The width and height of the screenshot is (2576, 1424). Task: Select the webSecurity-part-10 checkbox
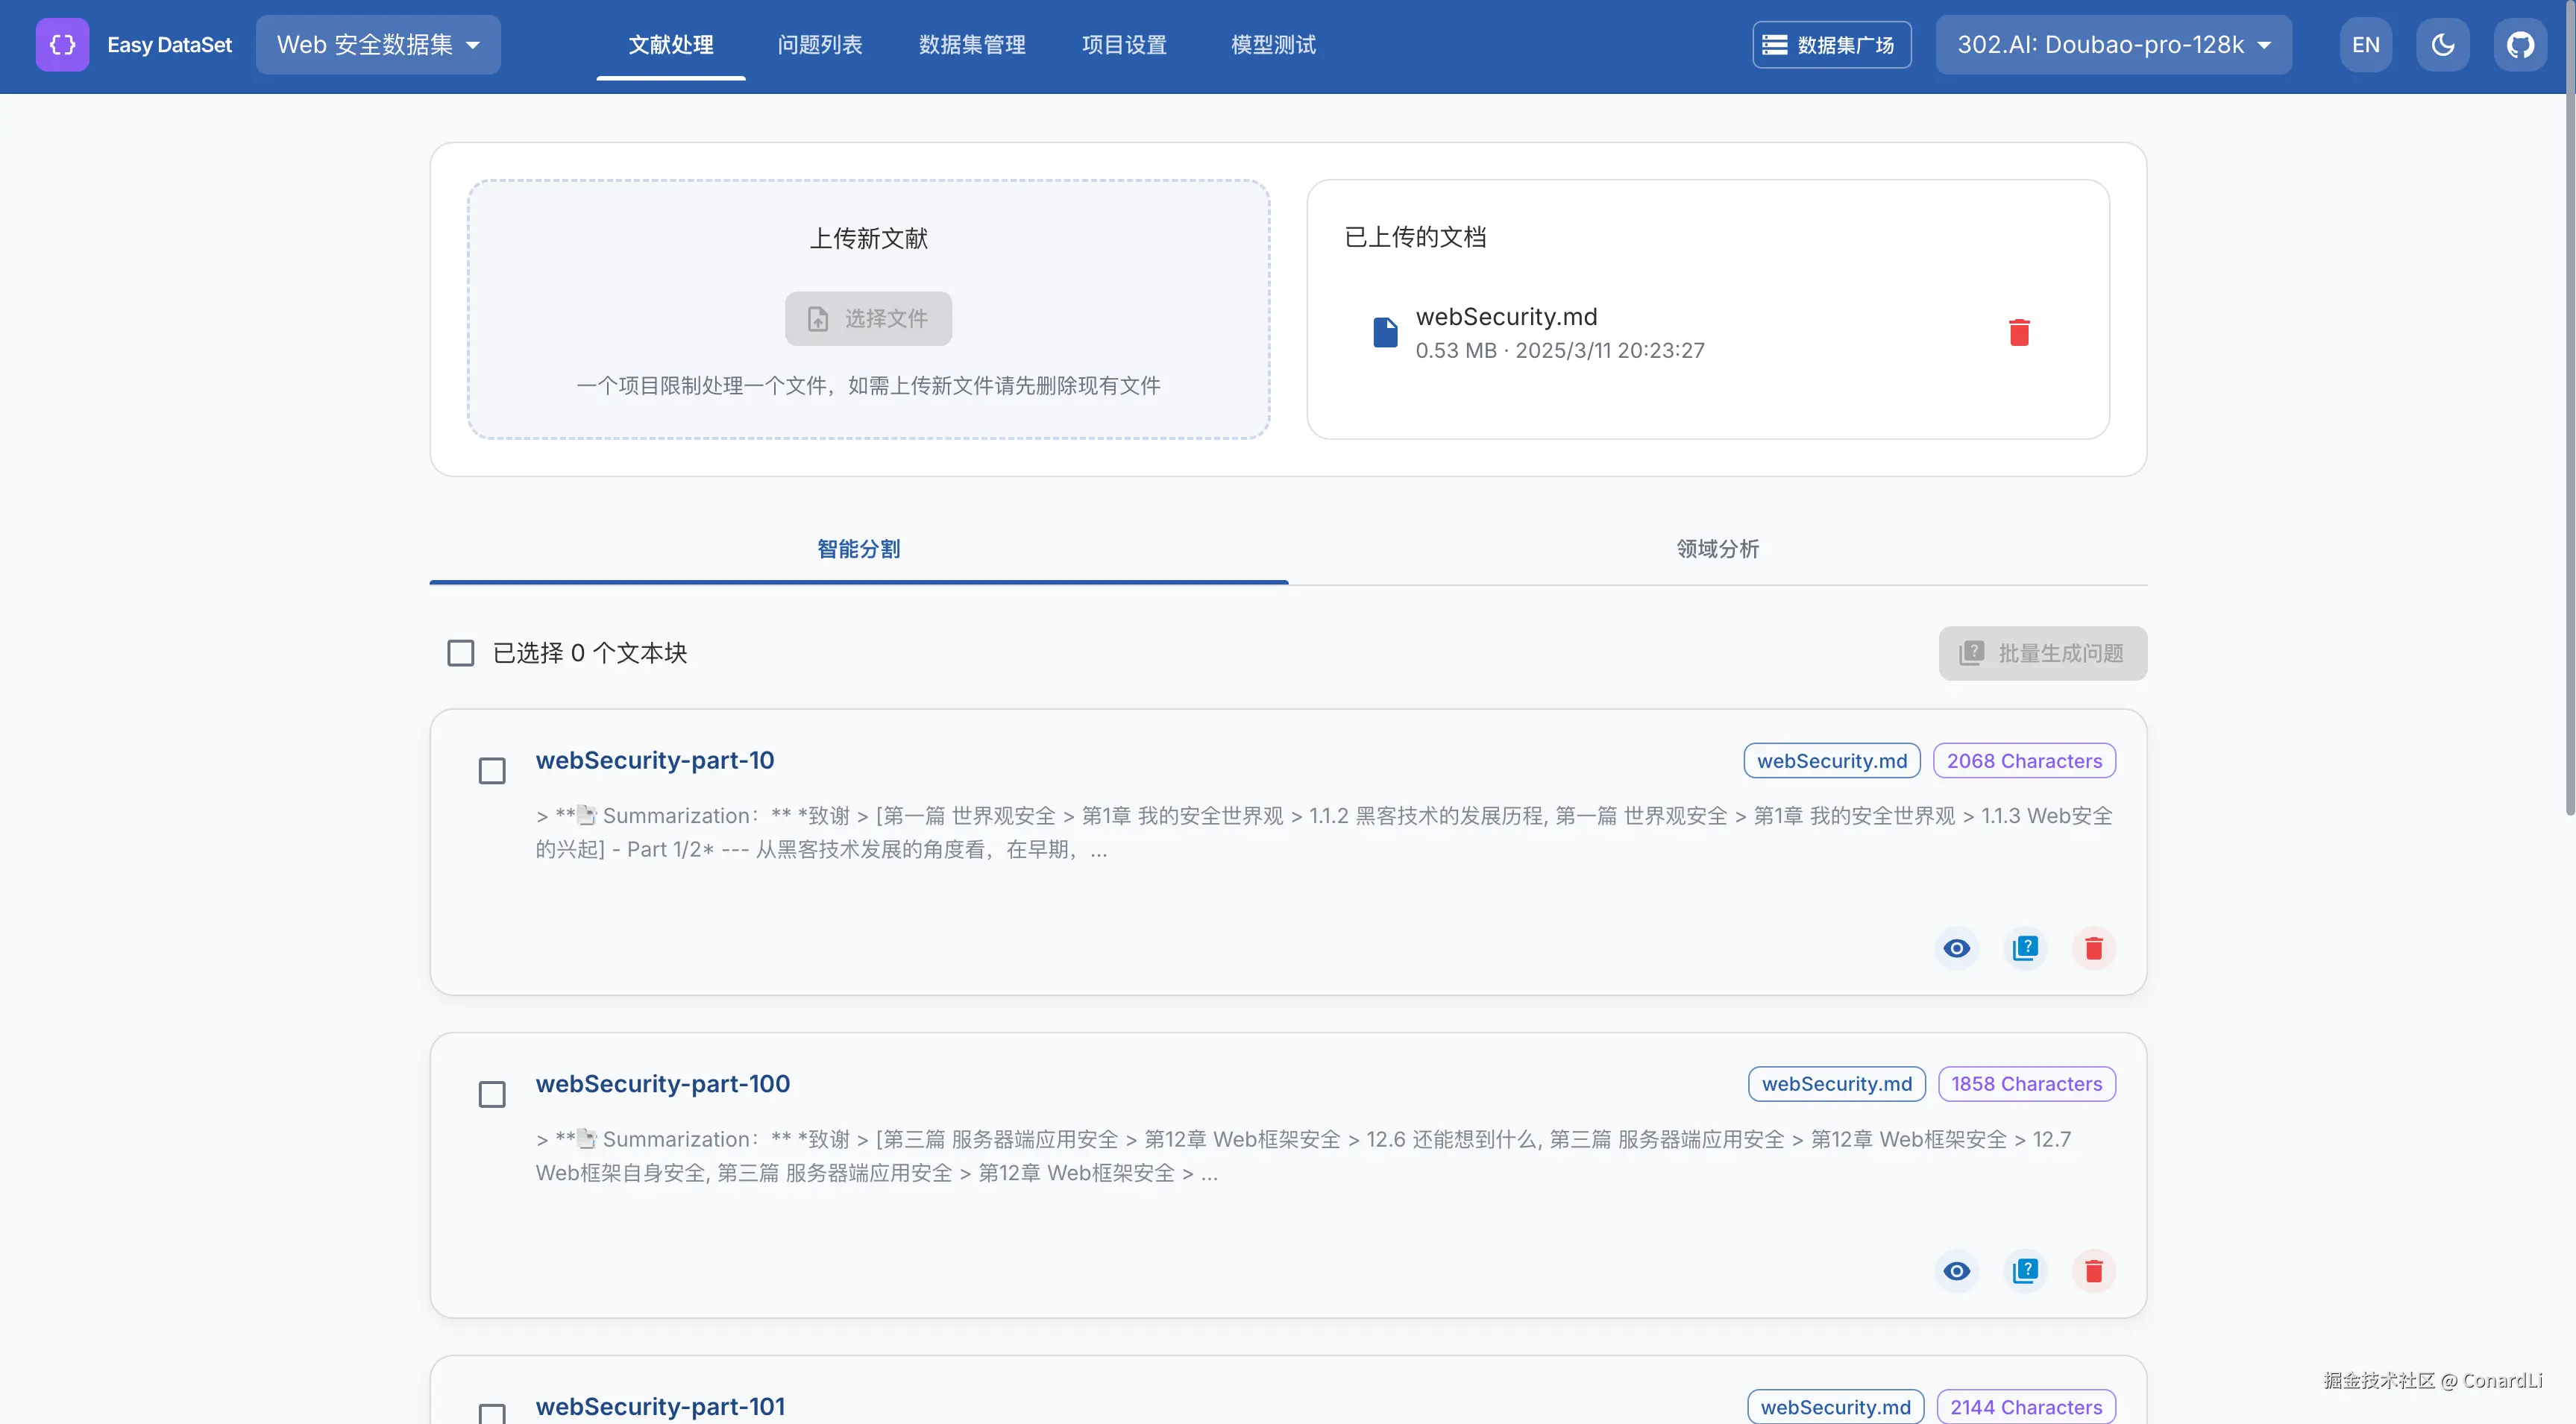click(x=492, y=770)
